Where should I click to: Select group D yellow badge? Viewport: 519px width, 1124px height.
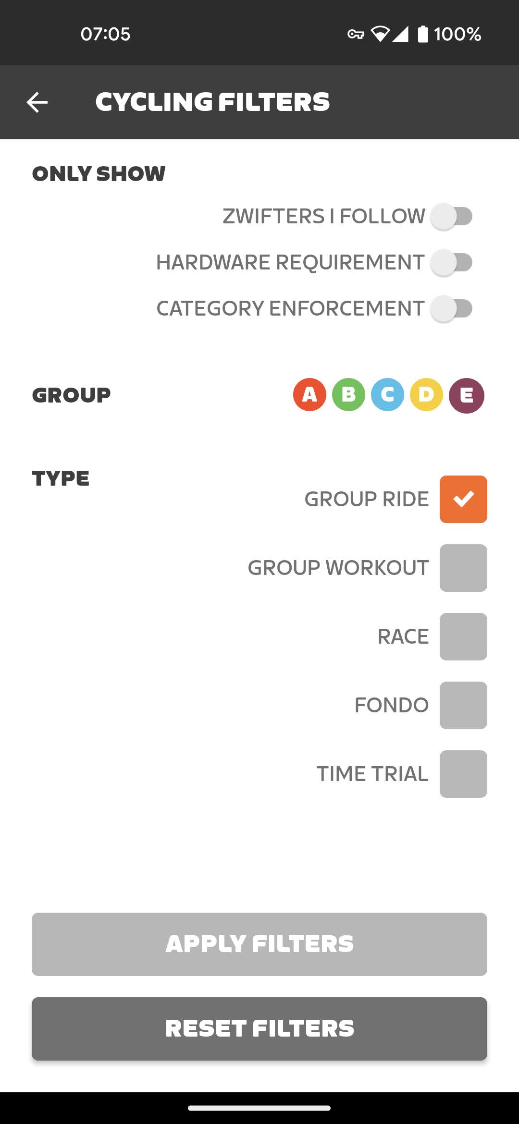[x=426, y=395]
